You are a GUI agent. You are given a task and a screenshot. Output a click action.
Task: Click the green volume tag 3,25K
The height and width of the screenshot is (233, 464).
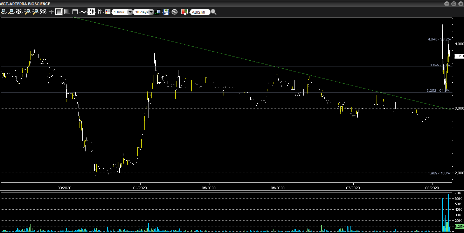click(459, 226)
